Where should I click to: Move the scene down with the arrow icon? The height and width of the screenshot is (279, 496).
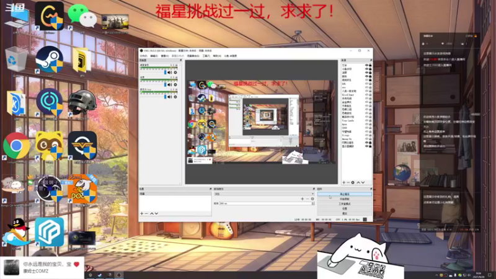click(156, 213)
